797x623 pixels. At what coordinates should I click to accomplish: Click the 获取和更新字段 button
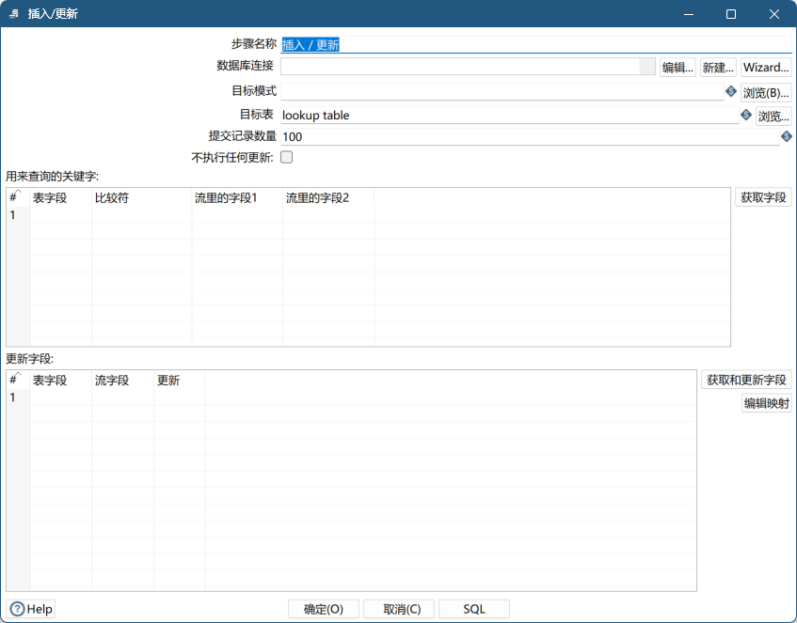(746, 380)
